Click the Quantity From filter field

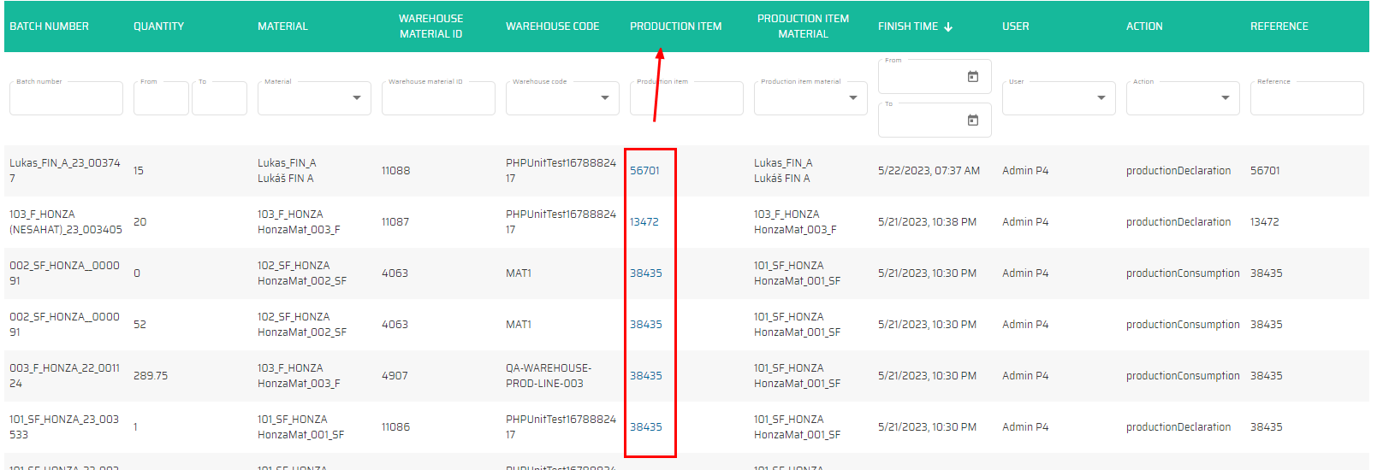[161, 99]
